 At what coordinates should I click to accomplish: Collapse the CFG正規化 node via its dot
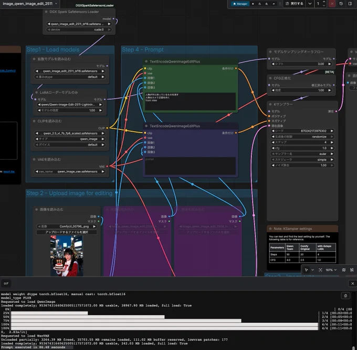click(270, 78)
